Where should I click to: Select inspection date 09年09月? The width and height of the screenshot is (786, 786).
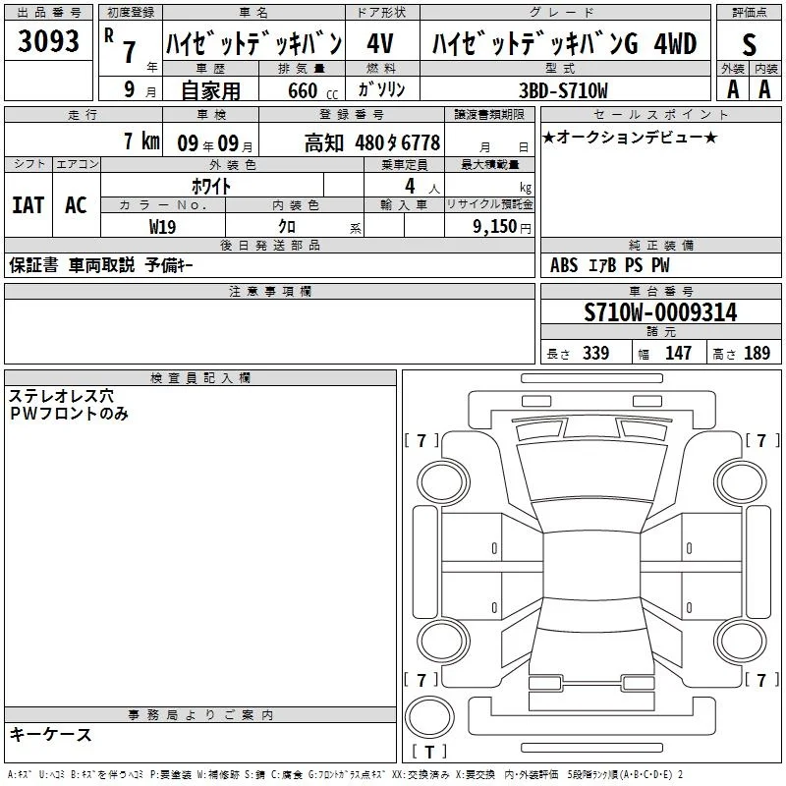click(x=215, y=143)
